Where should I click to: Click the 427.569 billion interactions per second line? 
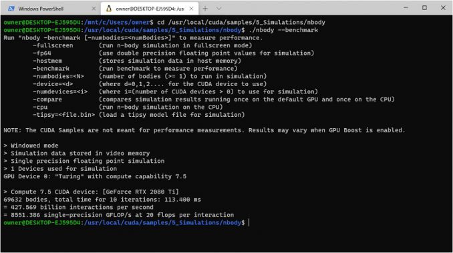click(x=78, y=207)
